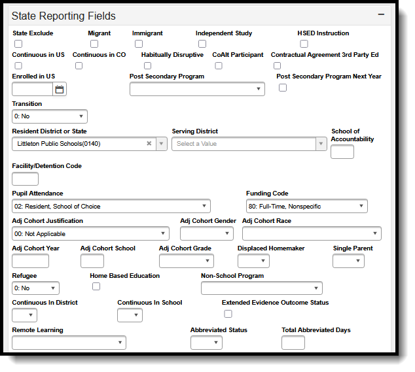The image size is (415, 372).
Task: Open the Post Secondary Program dropdown
Action: [x=197, y=89]
